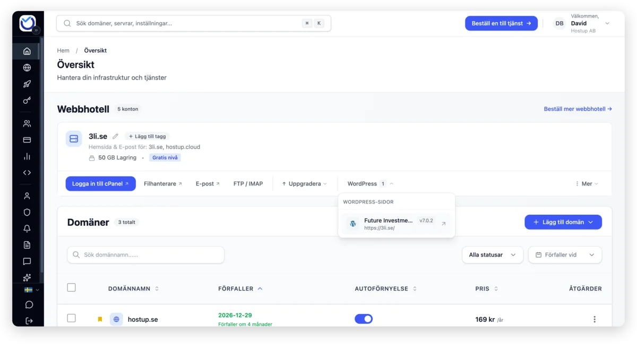Open the square message icon in the sidebar
637x344 pixels.
(27, 261)
